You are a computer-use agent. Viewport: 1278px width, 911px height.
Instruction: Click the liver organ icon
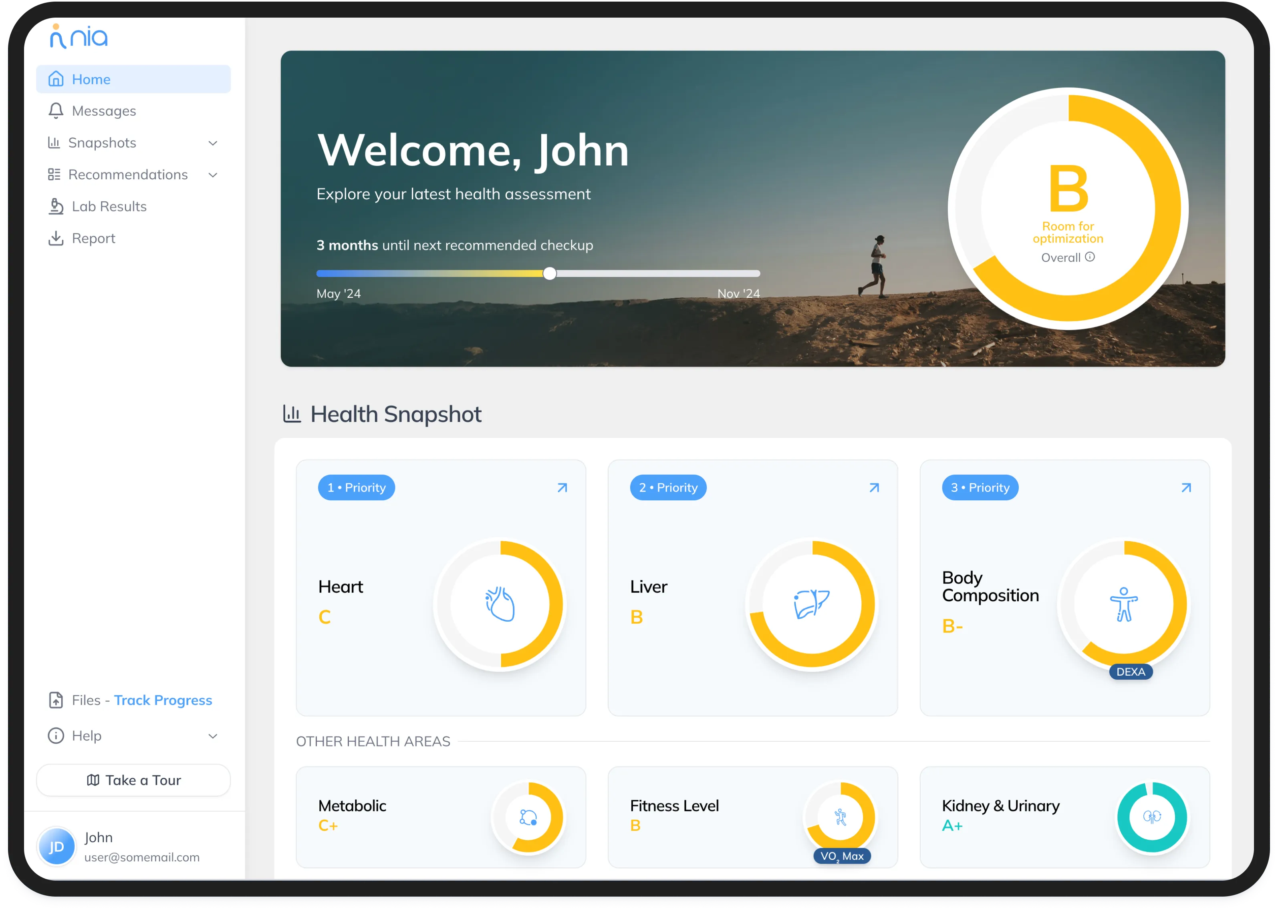(811, 604)
